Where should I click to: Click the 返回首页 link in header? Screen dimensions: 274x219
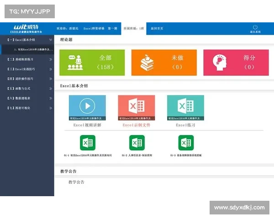point(157,28)
